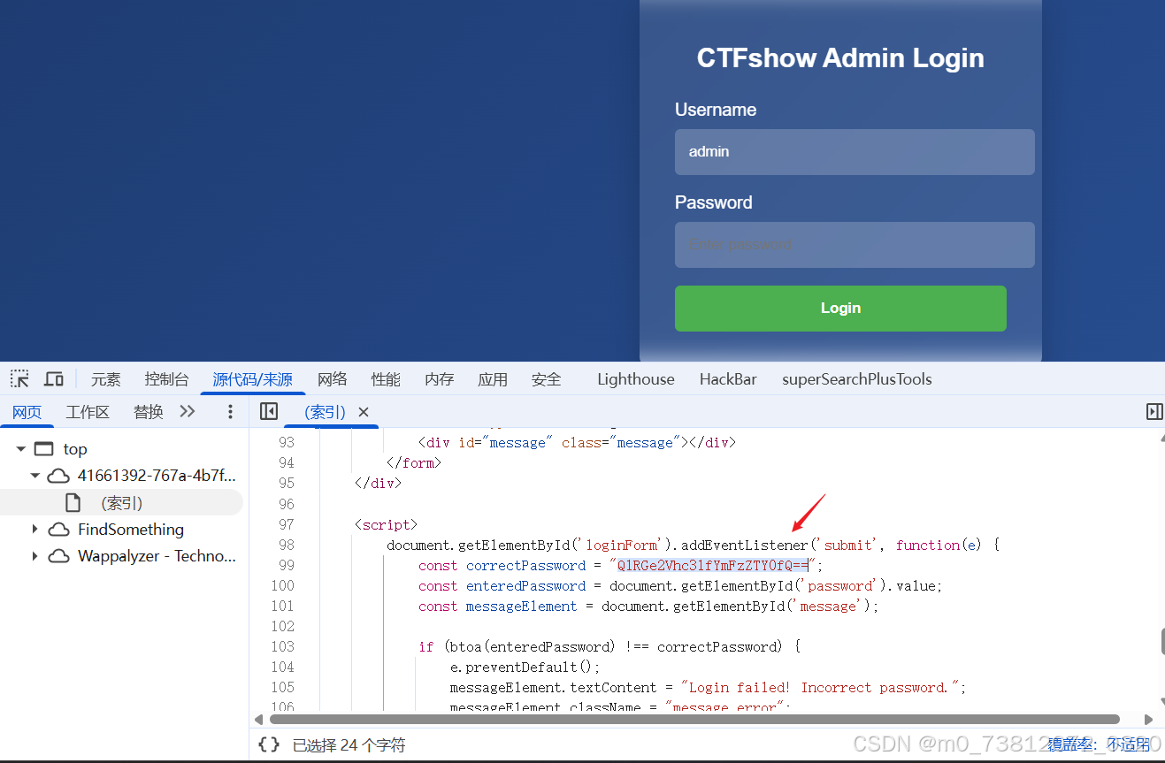Viewport: 1165px width, 763px height.
Task: Open the 网络 panel tab
Action: coord(332,379)
